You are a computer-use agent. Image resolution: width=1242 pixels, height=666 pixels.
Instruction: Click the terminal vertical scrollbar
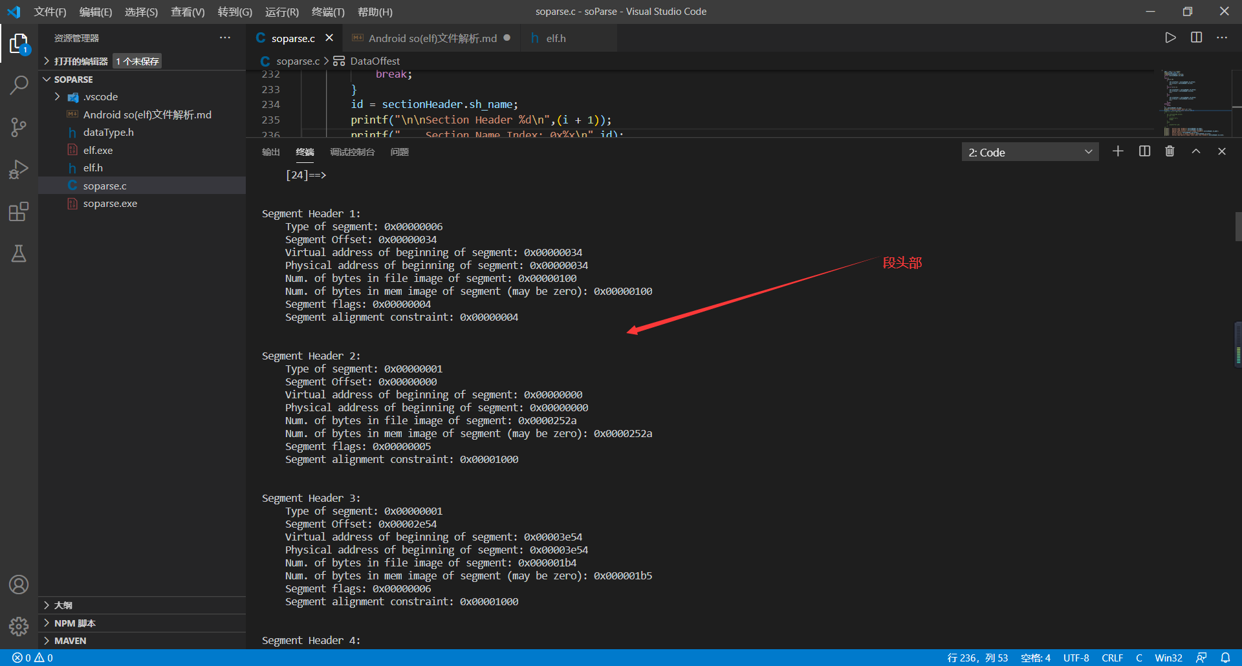coord(1238,226)
